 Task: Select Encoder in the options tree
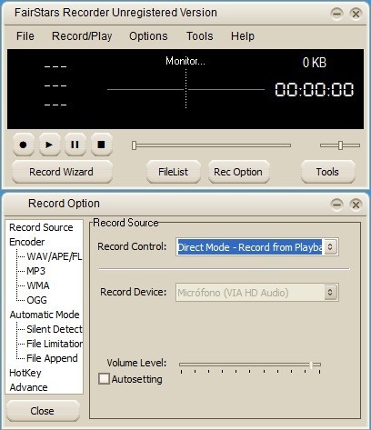(x=27, y=242)
